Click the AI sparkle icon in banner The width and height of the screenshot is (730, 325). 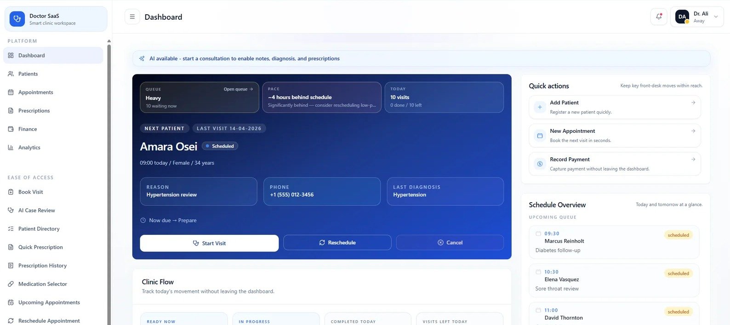pos(142,58)
